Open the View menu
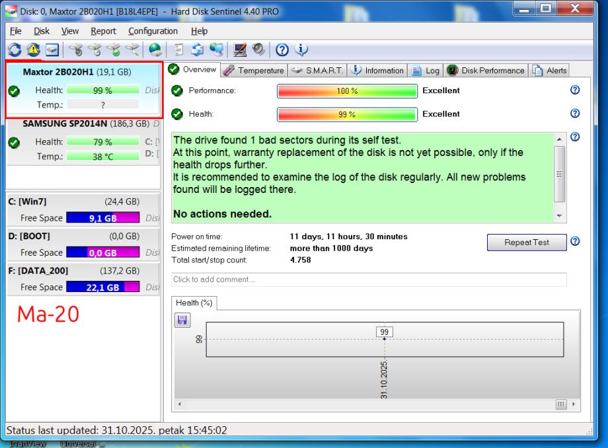This screenshot has width=608, height=448. [x=70, y=31]
